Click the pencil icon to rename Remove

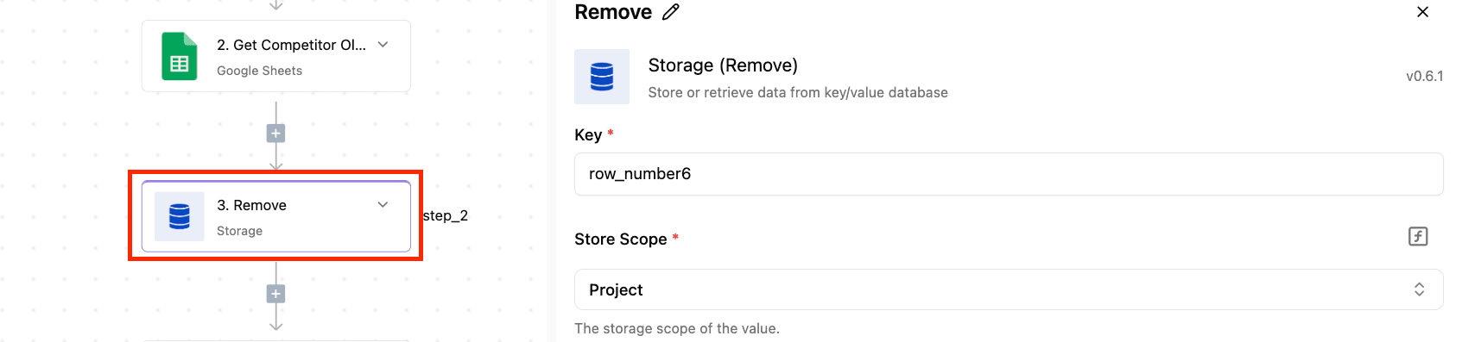coord(671,12)
